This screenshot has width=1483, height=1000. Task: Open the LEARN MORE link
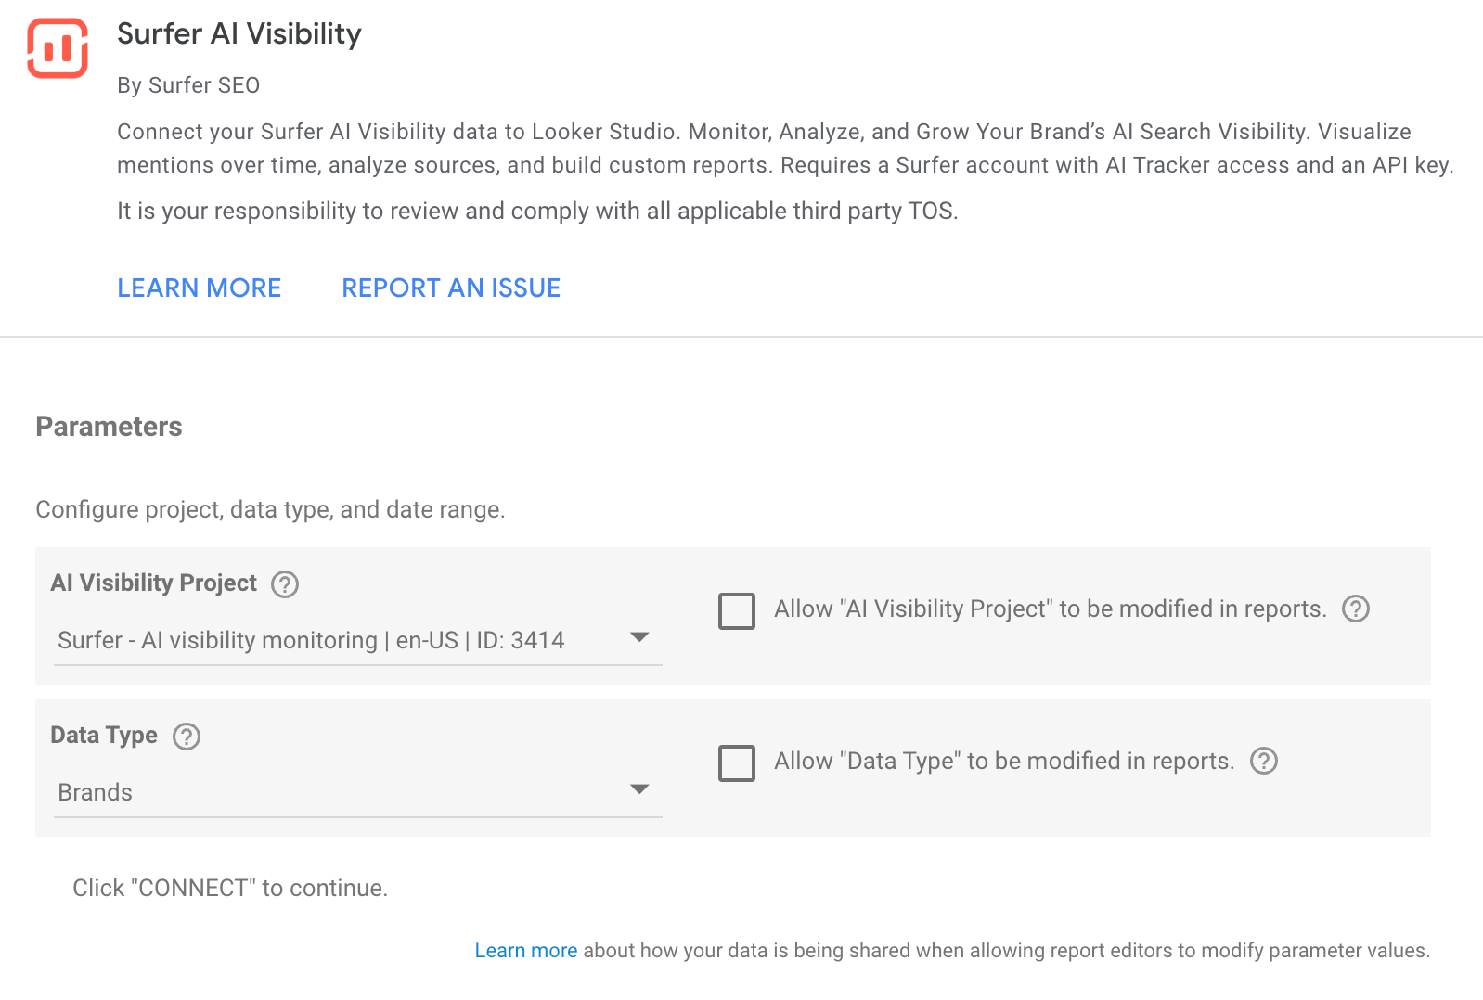click(199, 288)
